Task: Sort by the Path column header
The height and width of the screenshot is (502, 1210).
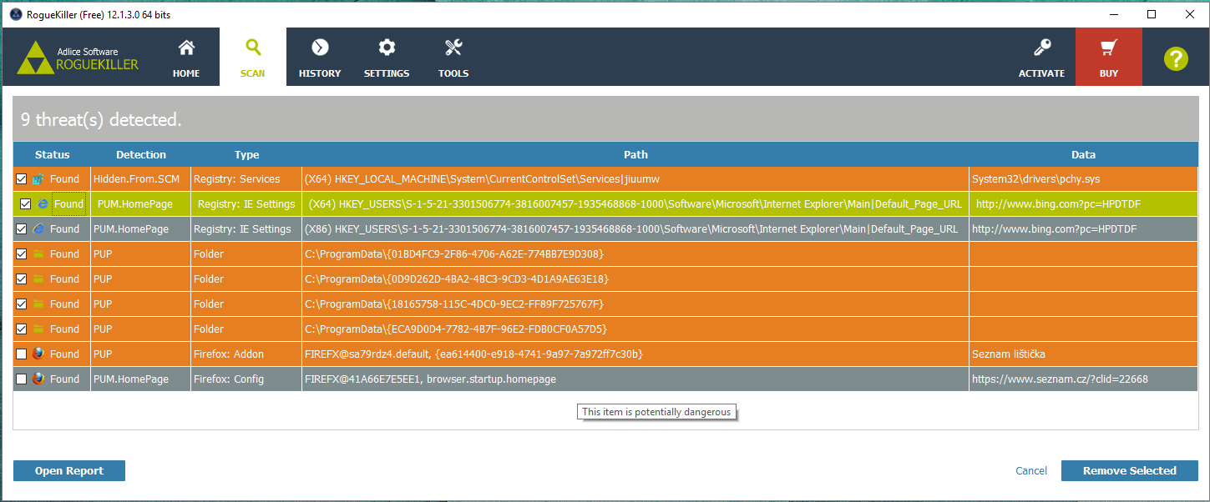Action: click(635, 154)
